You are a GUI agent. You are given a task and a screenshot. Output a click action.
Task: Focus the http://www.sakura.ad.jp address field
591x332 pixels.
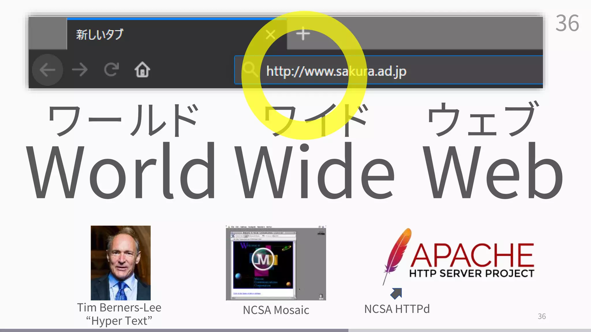click(389, 70)
